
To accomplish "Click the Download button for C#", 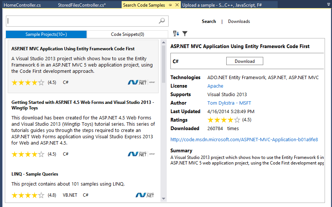I will [x=244, y=61].
